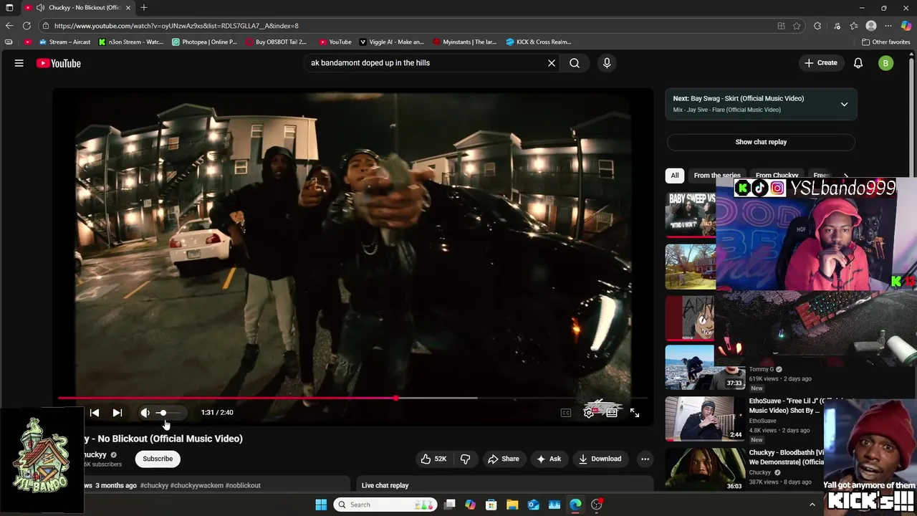The width and height of the screenshot is (917, 516).
Task: Open File Explorer from the taskbar
Action: pyautogui.click(x=512, y=505)
